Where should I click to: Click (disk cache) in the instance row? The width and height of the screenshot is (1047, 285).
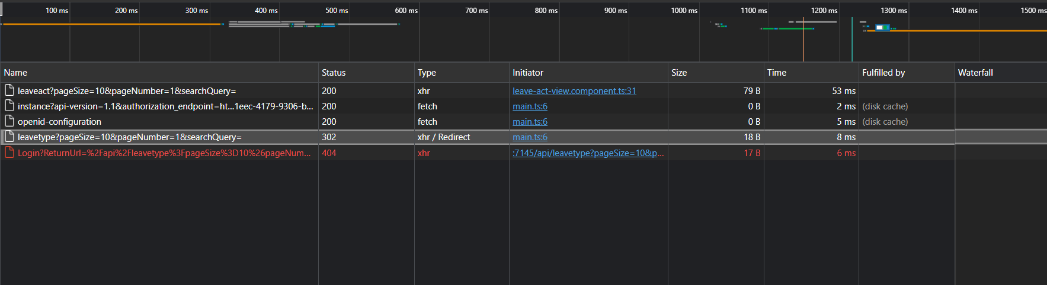coord(885,106)
